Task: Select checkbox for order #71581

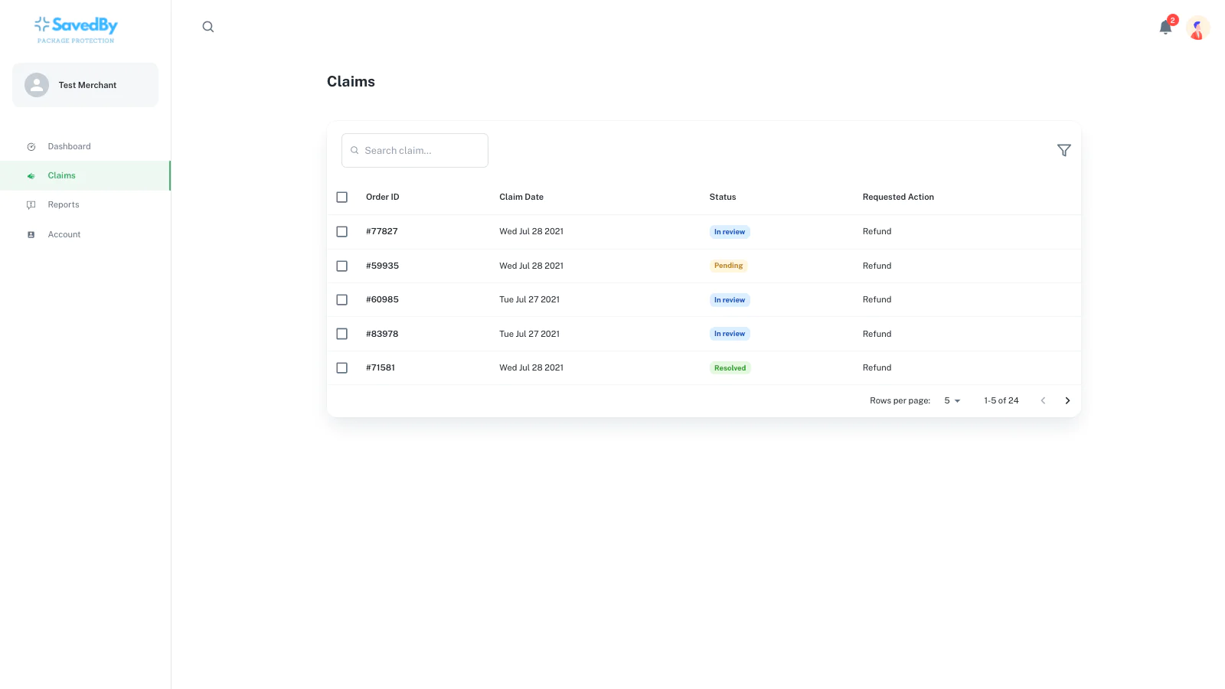Action: click(x=342, y=368)
